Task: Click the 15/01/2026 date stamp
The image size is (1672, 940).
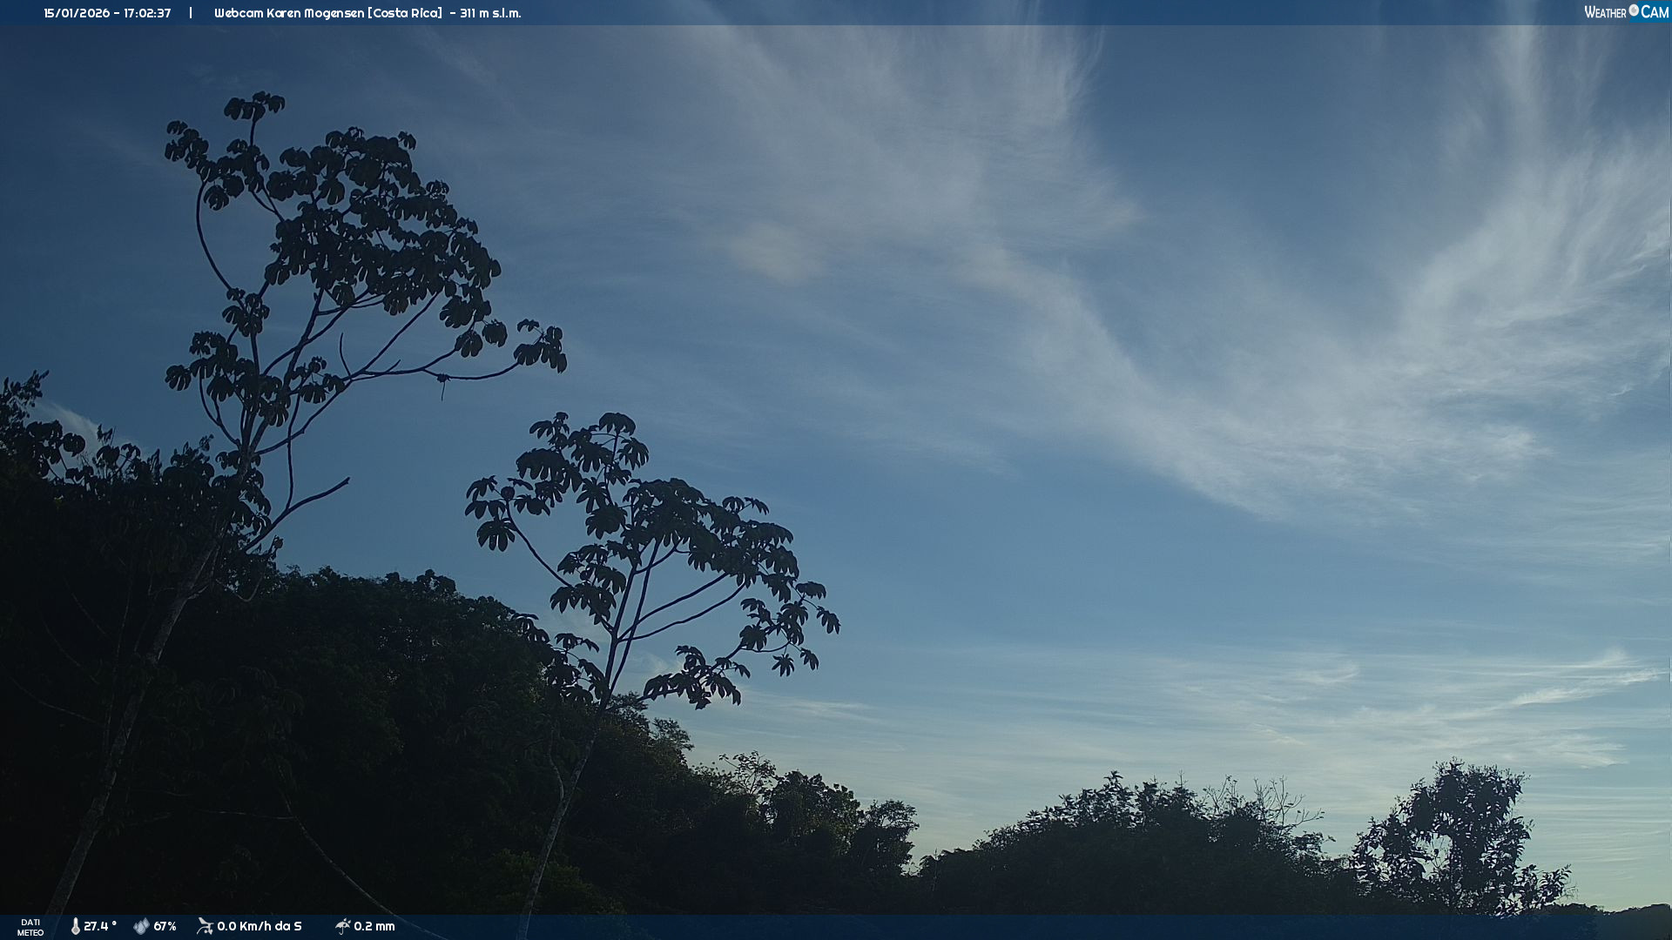Action: pyautogui.click(x=76, y=13)
